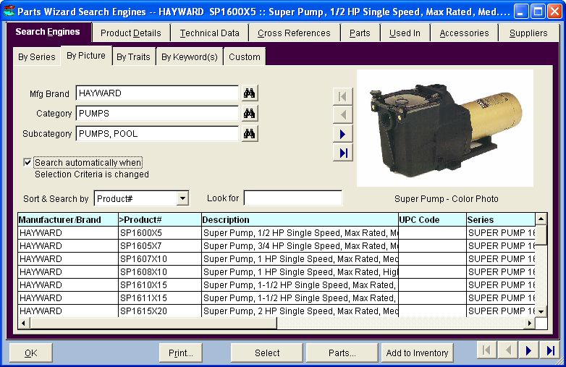This screenshot has width=566, height=367.
Task: Click Add to Inventory button
Action: 418,353
